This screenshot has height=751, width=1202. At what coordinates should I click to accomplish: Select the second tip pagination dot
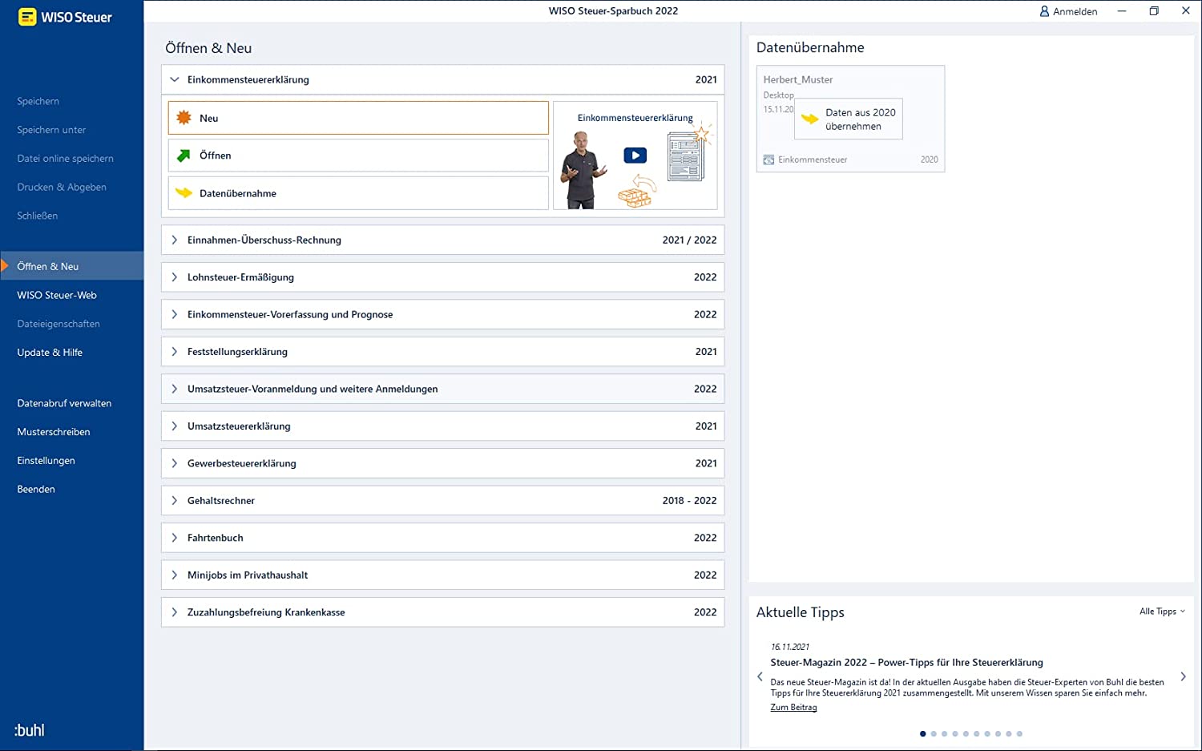pos(934,733)
